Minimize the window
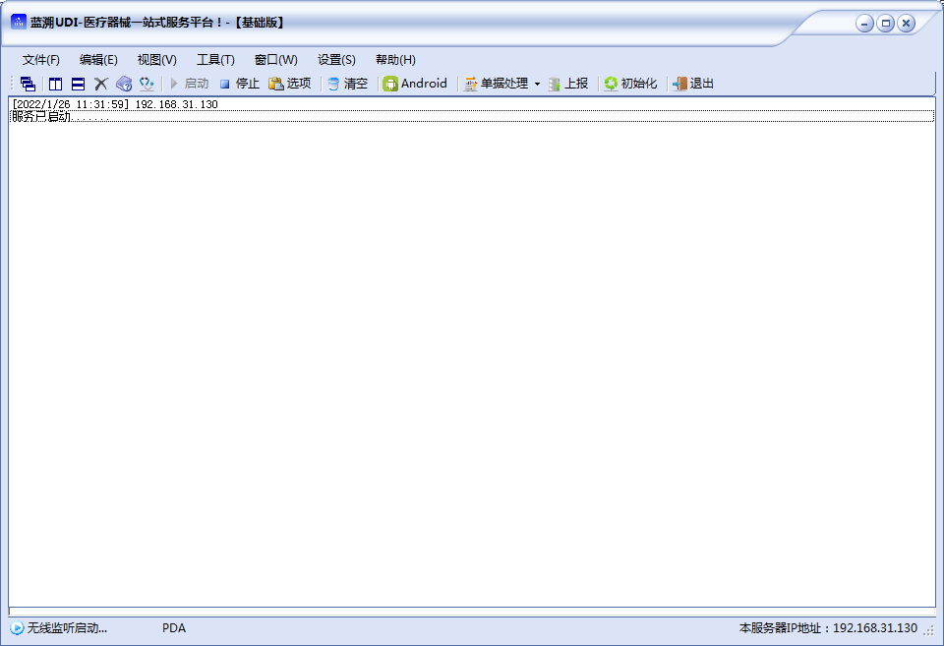Image resolution: width=944 pixels, height=646 pixels. point(864,24)
